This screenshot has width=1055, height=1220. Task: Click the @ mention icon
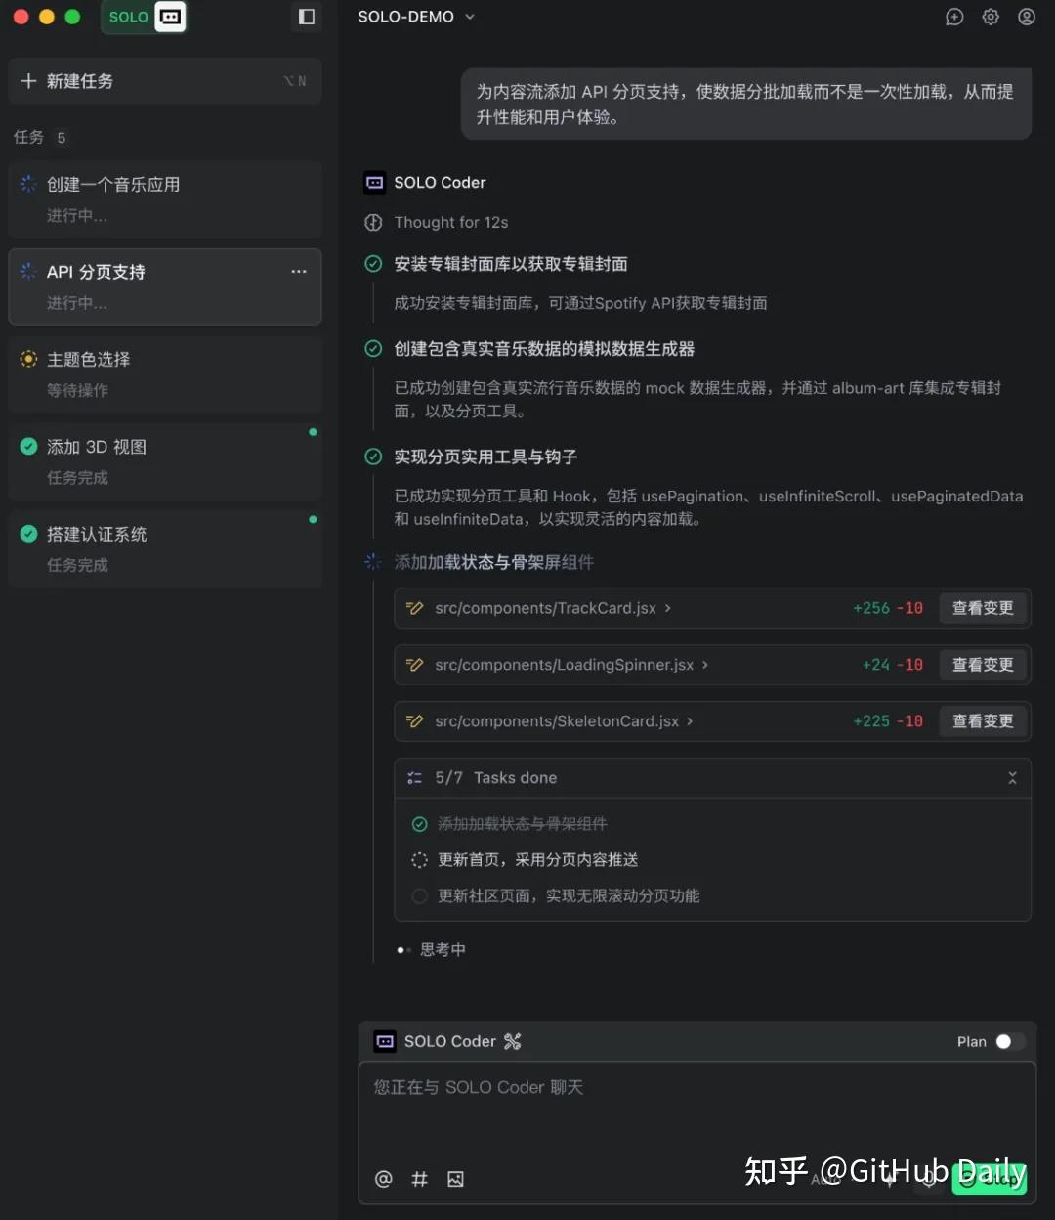click(x=384, y=1179)
